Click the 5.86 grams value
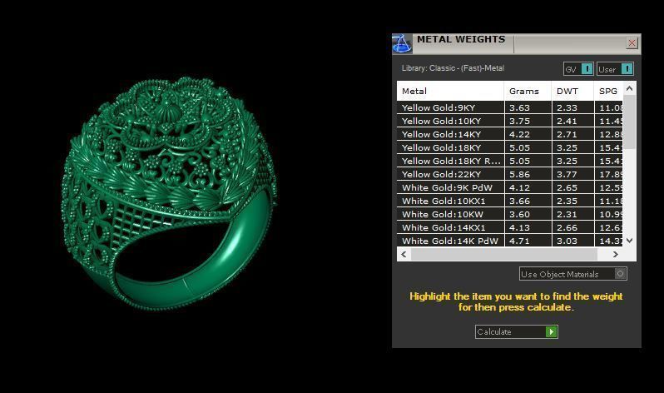This screenshot has height=393, width=664. pos(519,174)
